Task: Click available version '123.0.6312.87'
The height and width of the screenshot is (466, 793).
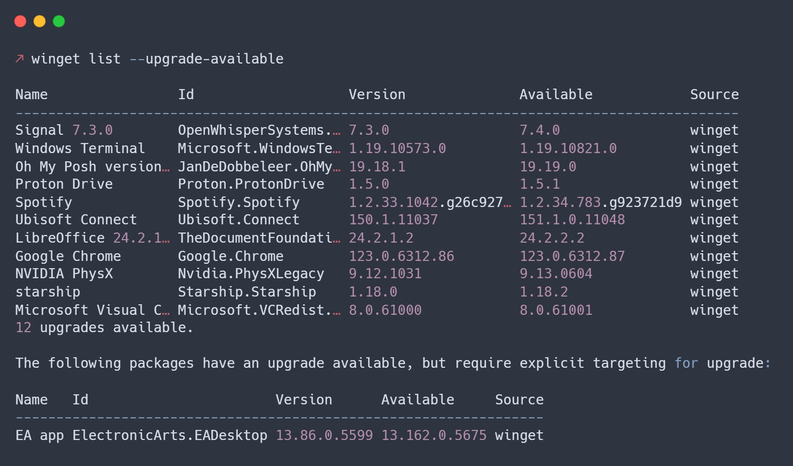Action: 572,256
